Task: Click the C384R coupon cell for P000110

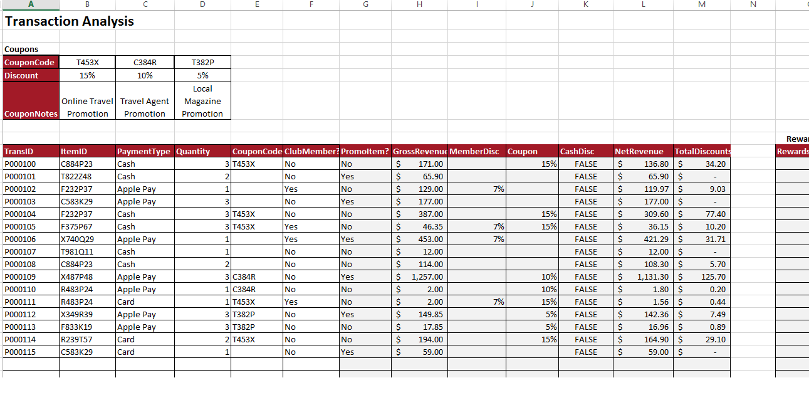Action: (x=256, y=289)
